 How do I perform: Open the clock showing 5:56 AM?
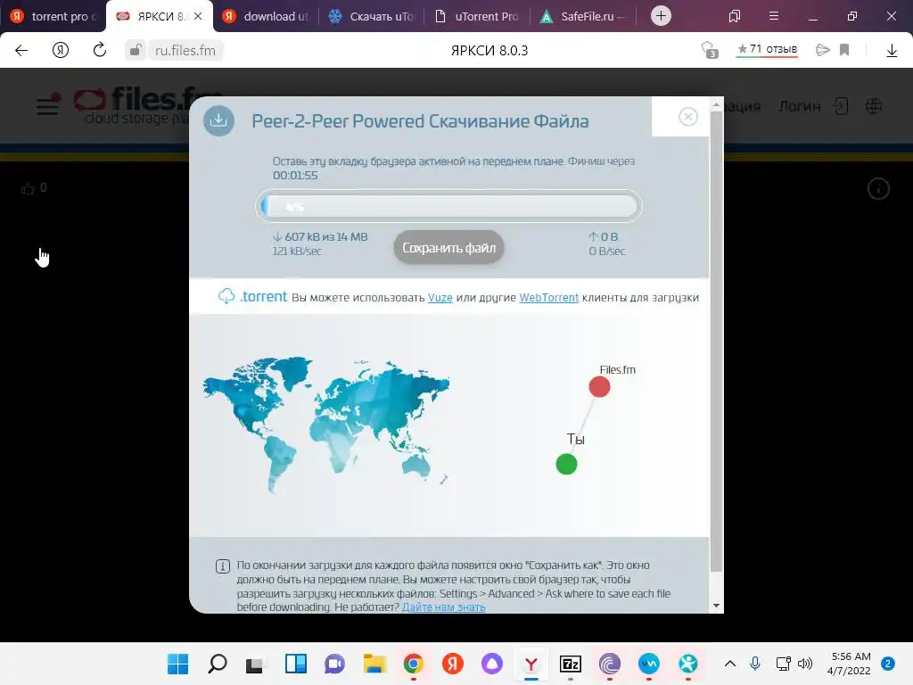tap(850, 664)
